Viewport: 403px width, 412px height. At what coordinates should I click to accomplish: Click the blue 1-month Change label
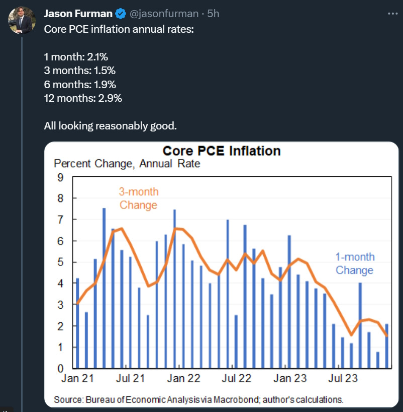point(355,263)
